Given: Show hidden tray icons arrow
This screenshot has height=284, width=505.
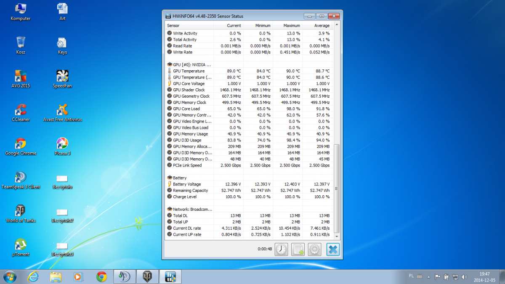Looking at the screenshot, I should coord(428,277).
